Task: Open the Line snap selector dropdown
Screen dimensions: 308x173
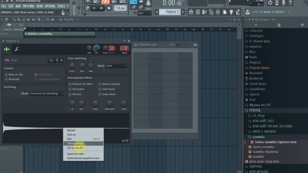Action: pos(144,13)
